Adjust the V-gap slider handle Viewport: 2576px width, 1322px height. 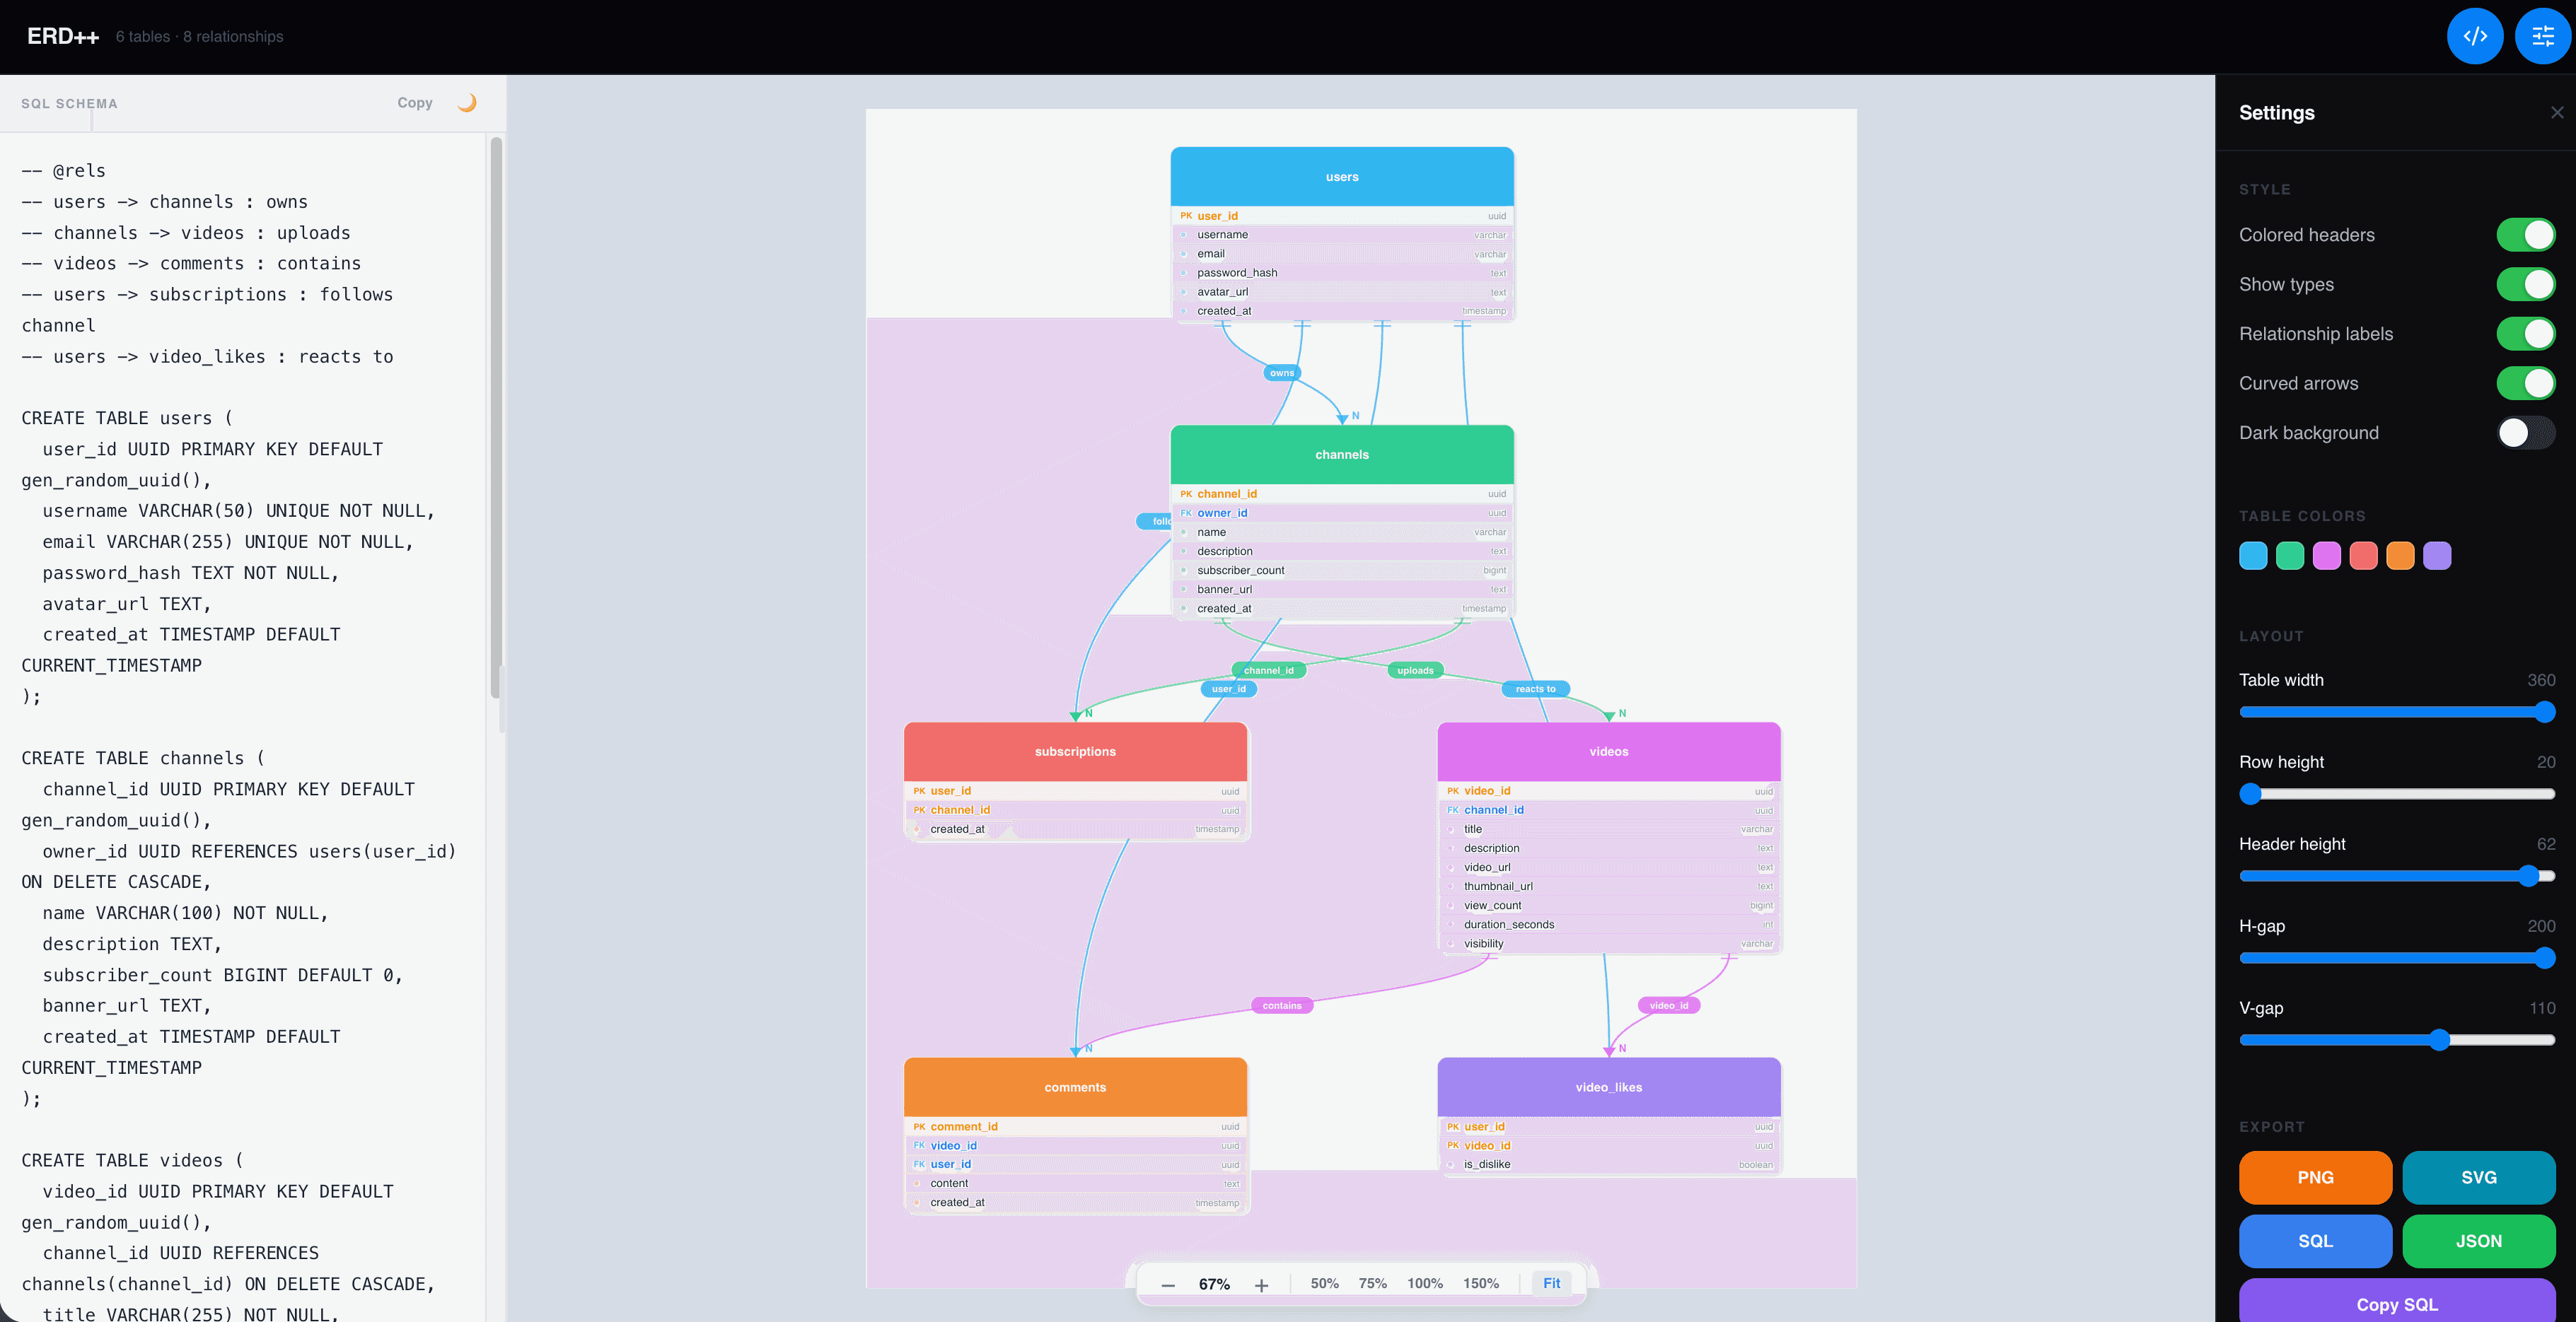[x=2439, y=1040]
